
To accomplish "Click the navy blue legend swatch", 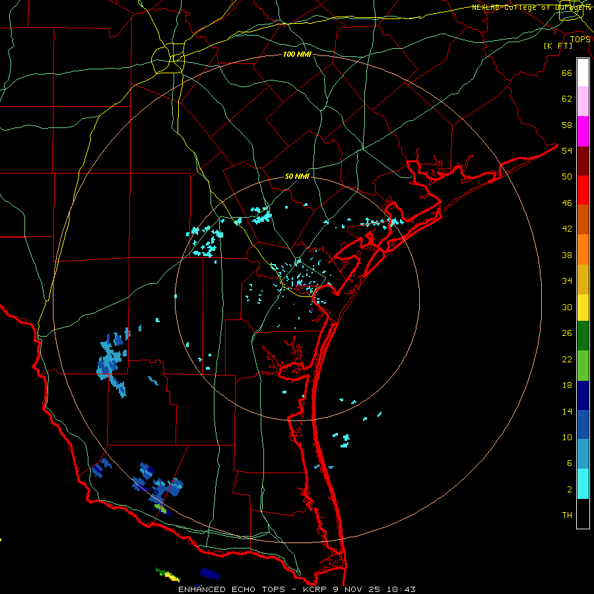I will point(583,395).
